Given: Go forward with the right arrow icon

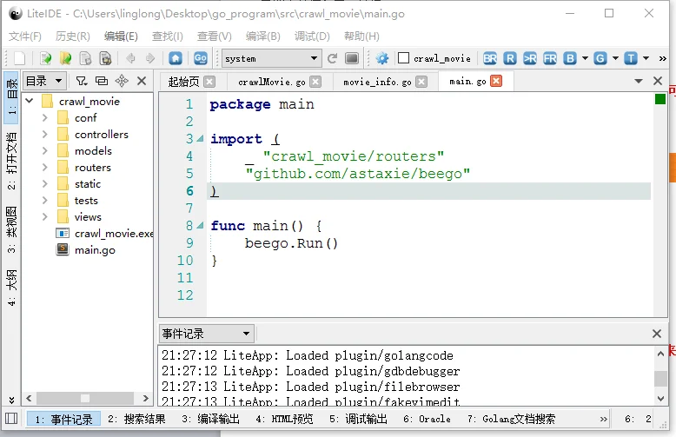Looking at the screenshot, I should click(x=150, y=58).
